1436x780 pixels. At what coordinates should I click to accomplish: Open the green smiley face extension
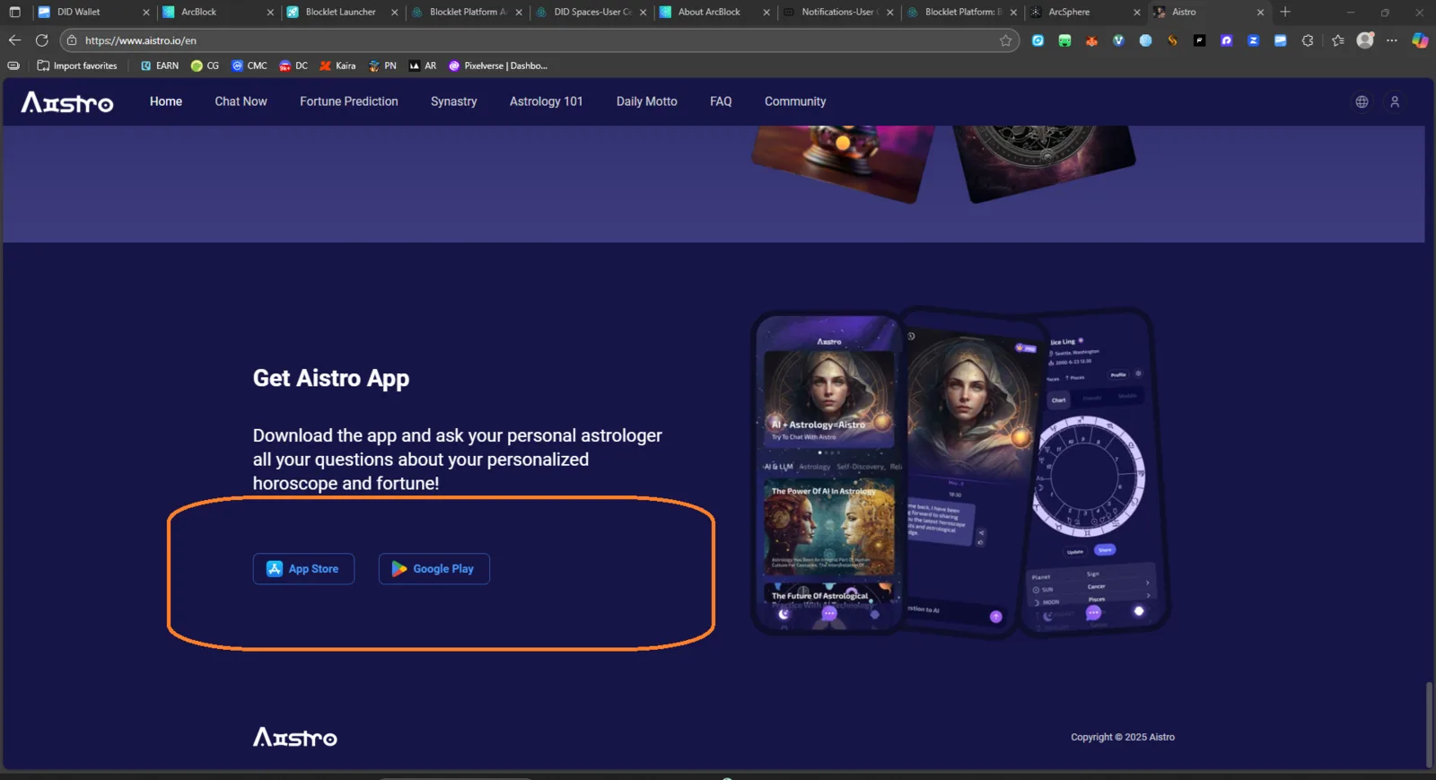pyautogui.click(x=1064, y=40)
